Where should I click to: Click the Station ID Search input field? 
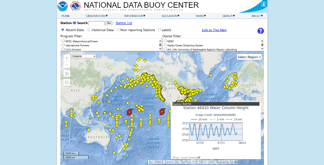click(x=96, y=23)
